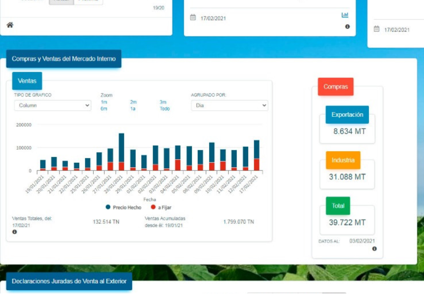This screenshot has height=299, width=424.
Task: Click the 31.088 MT value
Action: (x=347, y=177)
